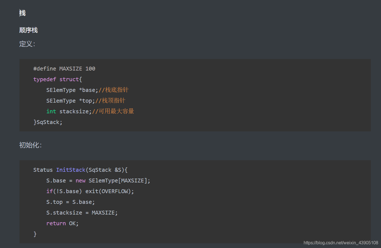Click the closing '}SqStack;' line
This screenshot has width=381, height=248.
tap(48, 122)
